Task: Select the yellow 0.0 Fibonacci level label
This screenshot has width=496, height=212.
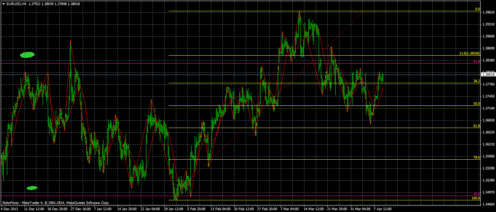Action: pyautogui.click(x=477, y=9)
